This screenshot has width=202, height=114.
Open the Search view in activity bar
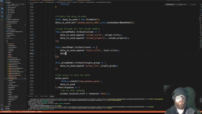2,4
